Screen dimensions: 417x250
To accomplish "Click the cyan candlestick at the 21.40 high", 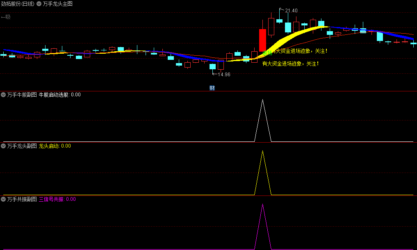I will point(280,20).
